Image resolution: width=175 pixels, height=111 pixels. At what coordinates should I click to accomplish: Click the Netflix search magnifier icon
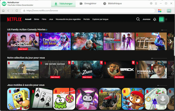point(138,19)
